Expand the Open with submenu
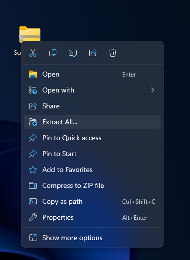This screenshot has width=190, height=260. tap(92, 90)
